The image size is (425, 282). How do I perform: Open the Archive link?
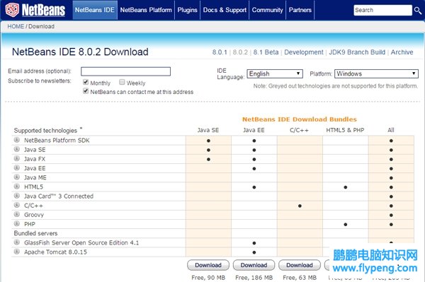coord(402,52)
